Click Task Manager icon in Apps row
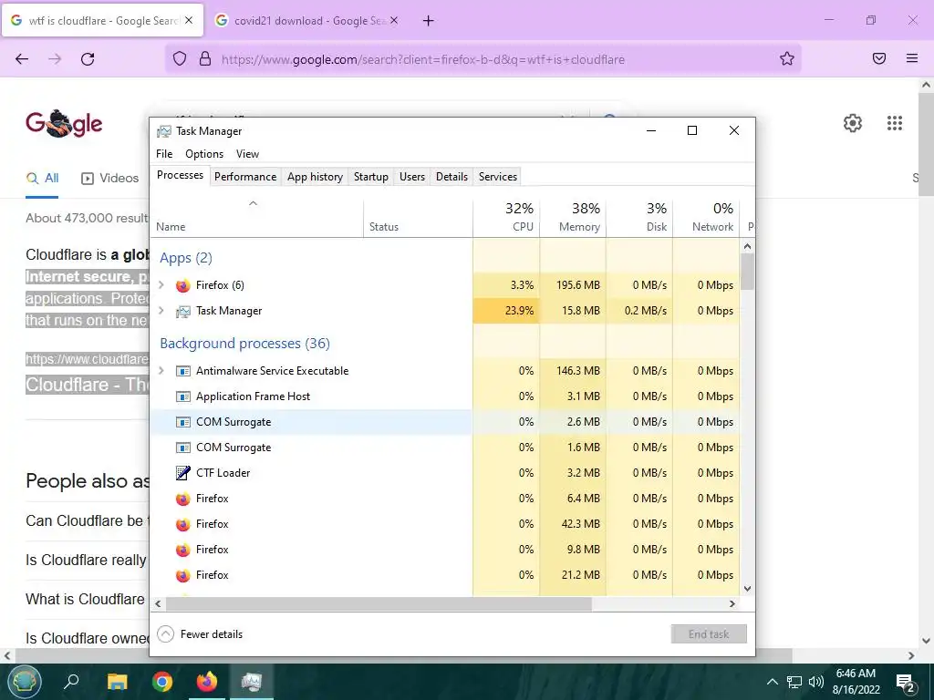Image resolution: width=934 pixels, height=700 pixels. click(182, 311)
